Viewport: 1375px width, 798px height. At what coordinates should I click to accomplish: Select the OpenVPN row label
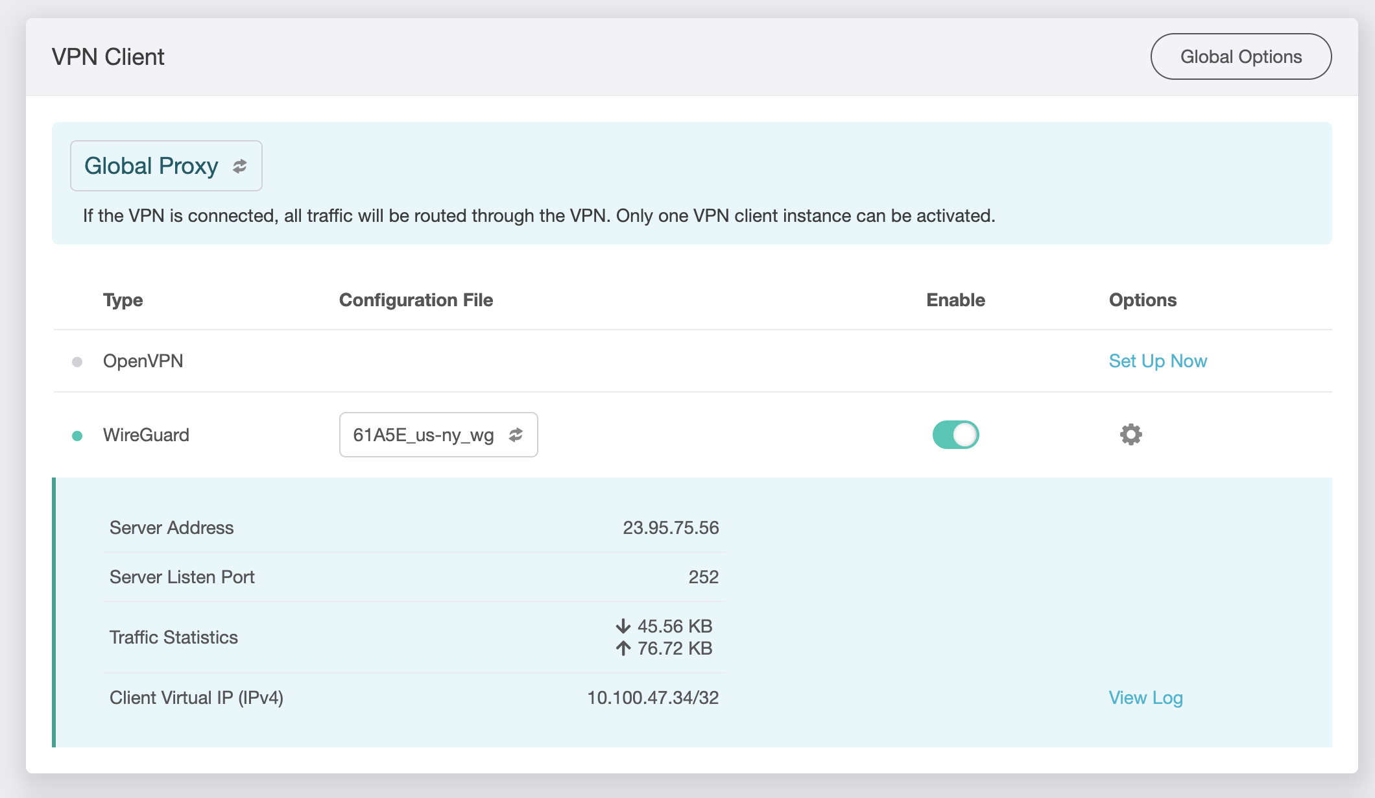(143, 361)
